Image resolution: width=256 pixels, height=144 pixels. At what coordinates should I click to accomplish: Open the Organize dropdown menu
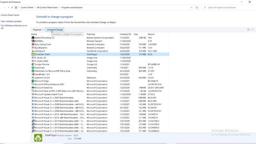[38, 30]
